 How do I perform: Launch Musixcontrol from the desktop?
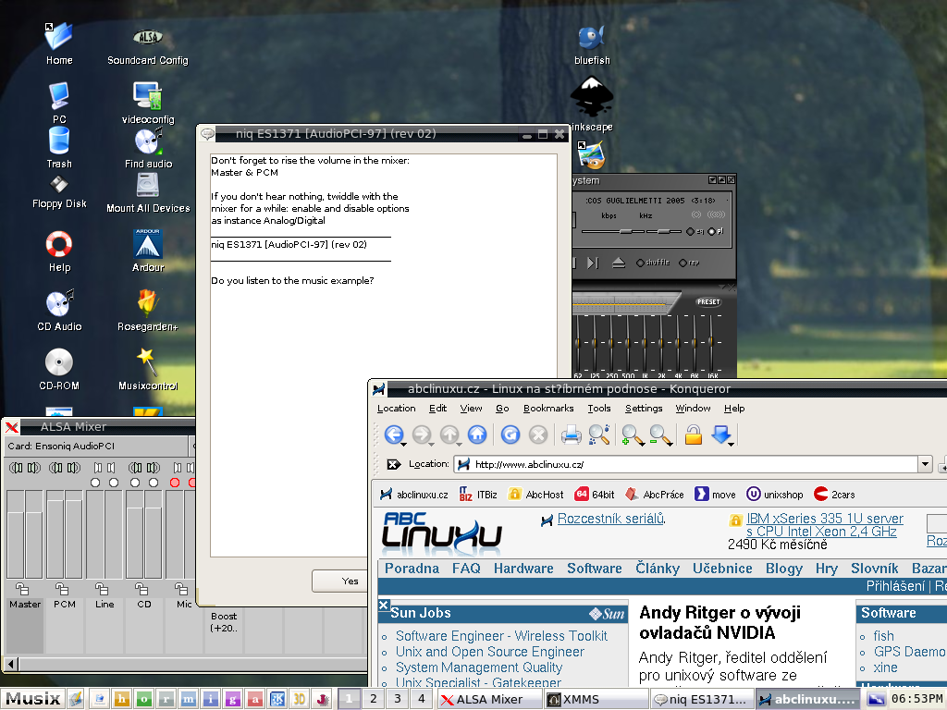[148, 370]
